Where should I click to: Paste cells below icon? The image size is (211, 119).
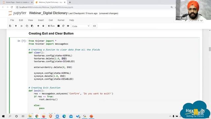click(32, 26)
